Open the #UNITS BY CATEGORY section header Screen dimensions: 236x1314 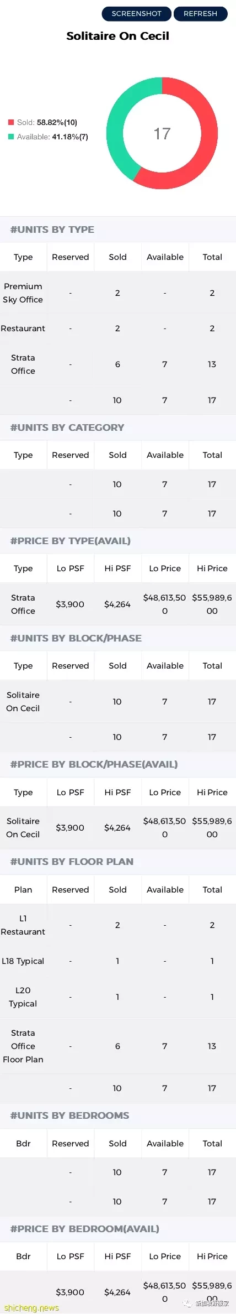coord(118,427)
